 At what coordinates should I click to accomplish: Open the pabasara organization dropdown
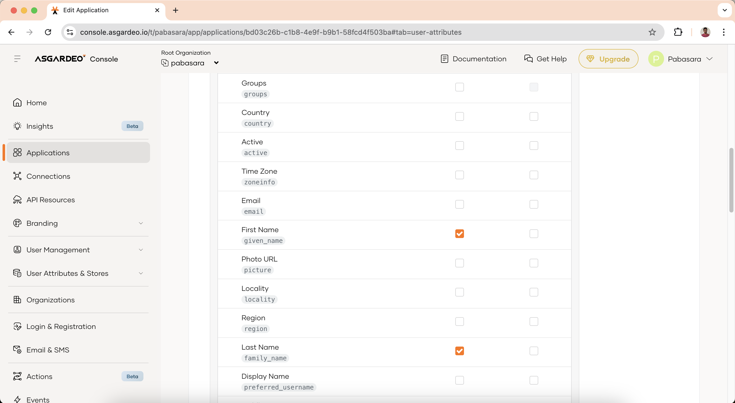coord(216,63)
